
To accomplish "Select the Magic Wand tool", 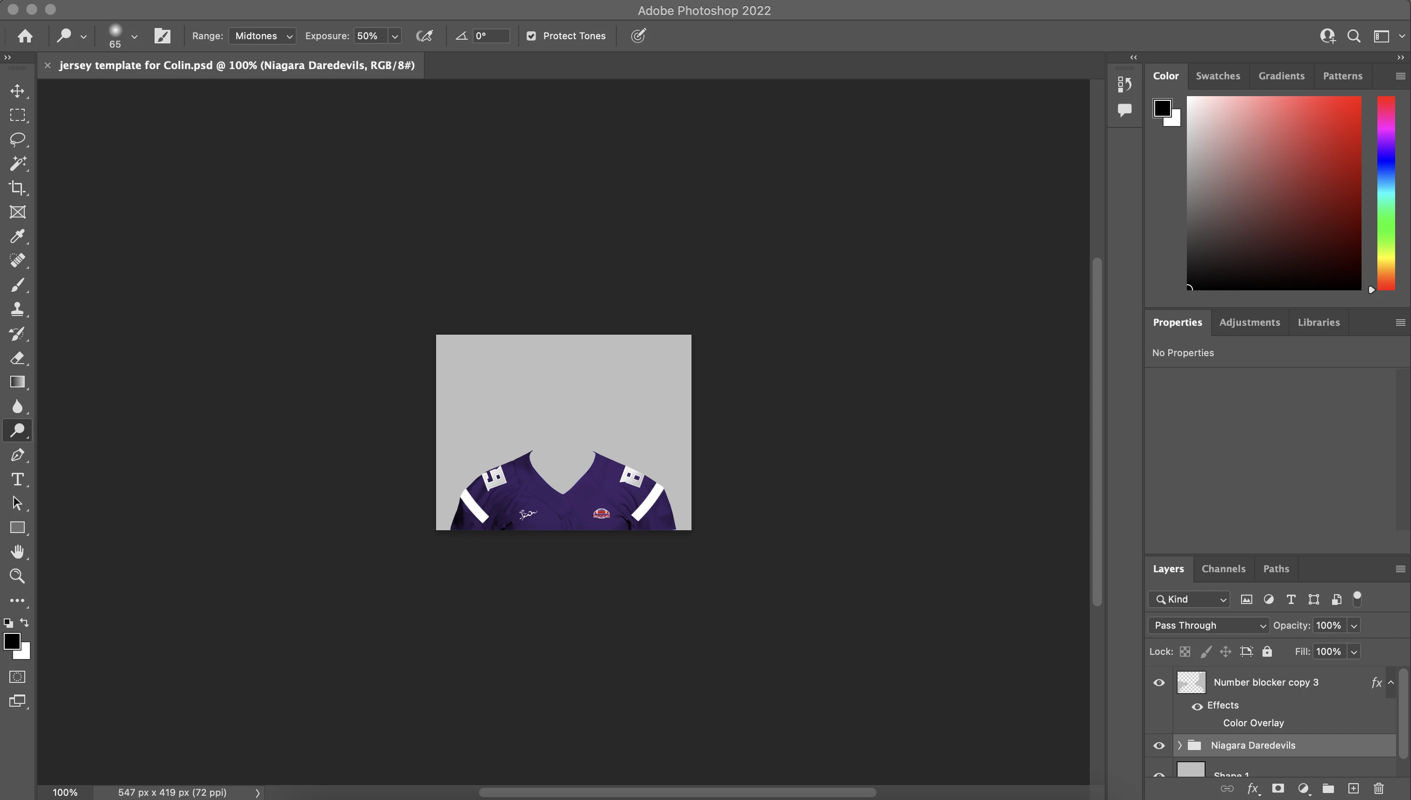I will (17, 163).
